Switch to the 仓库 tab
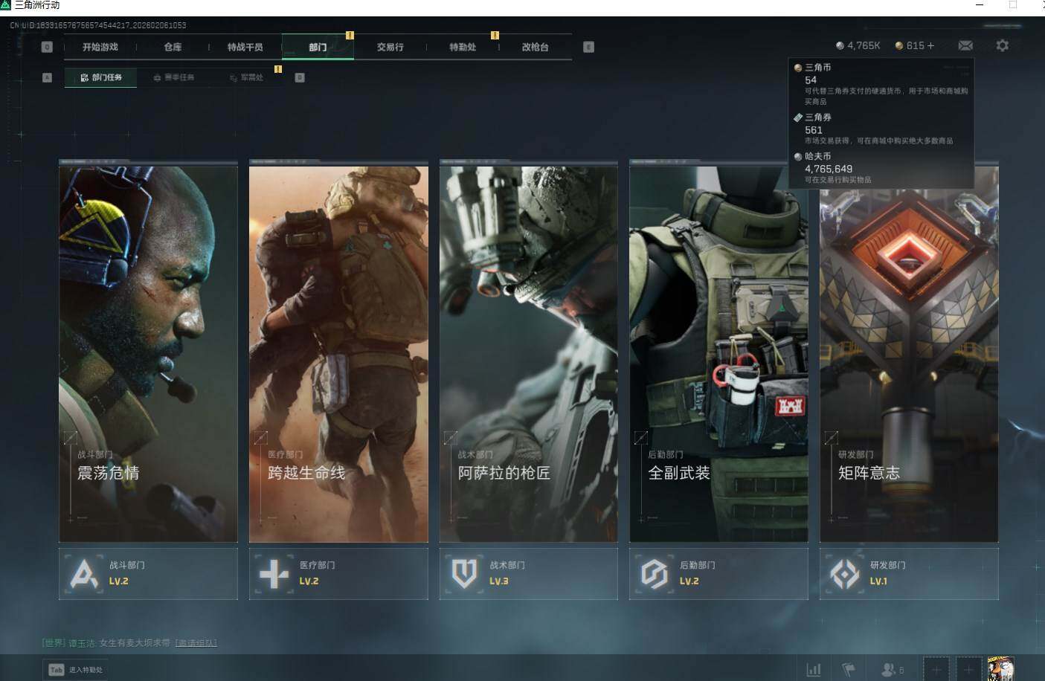 (173, 47)
